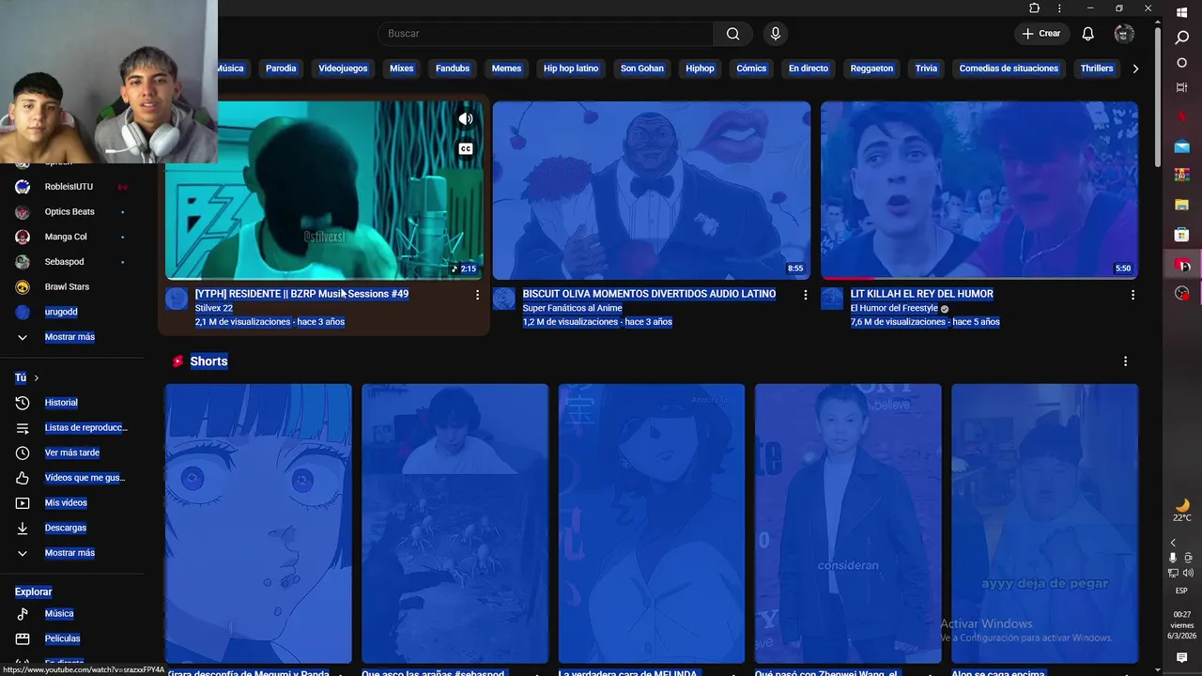Open Brawl Stars subscription channel
Viewport: 1202px width, 676px height.
69,287
